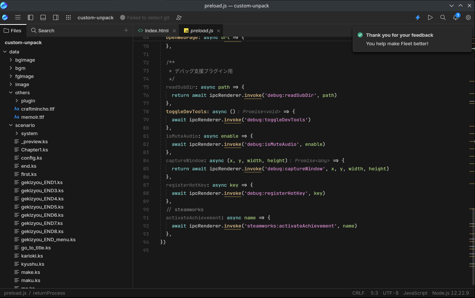Expand the plugin folder
475x298 pixels.
(17, 101)
